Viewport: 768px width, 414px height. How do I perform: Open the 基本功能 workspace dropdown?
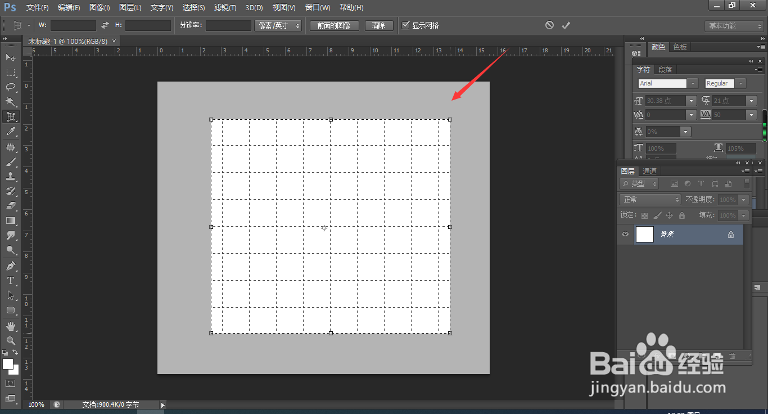pyautogui.click(x=734, y=26)
